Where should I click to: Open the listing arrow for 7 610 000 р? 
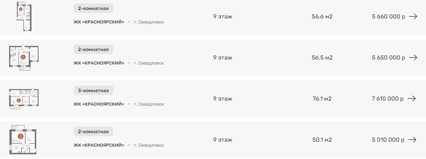[x=411, y=99]
